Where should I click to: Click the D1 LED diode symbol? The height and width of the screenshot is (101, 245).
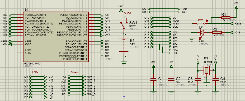202,33
